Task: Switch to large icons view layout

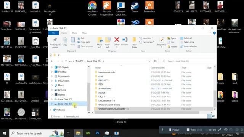Action: pyautogui.click(x=213, y=116)
